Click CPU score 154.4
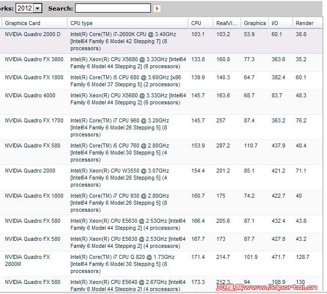Screen dimensions: 327x294 [198, 171]
